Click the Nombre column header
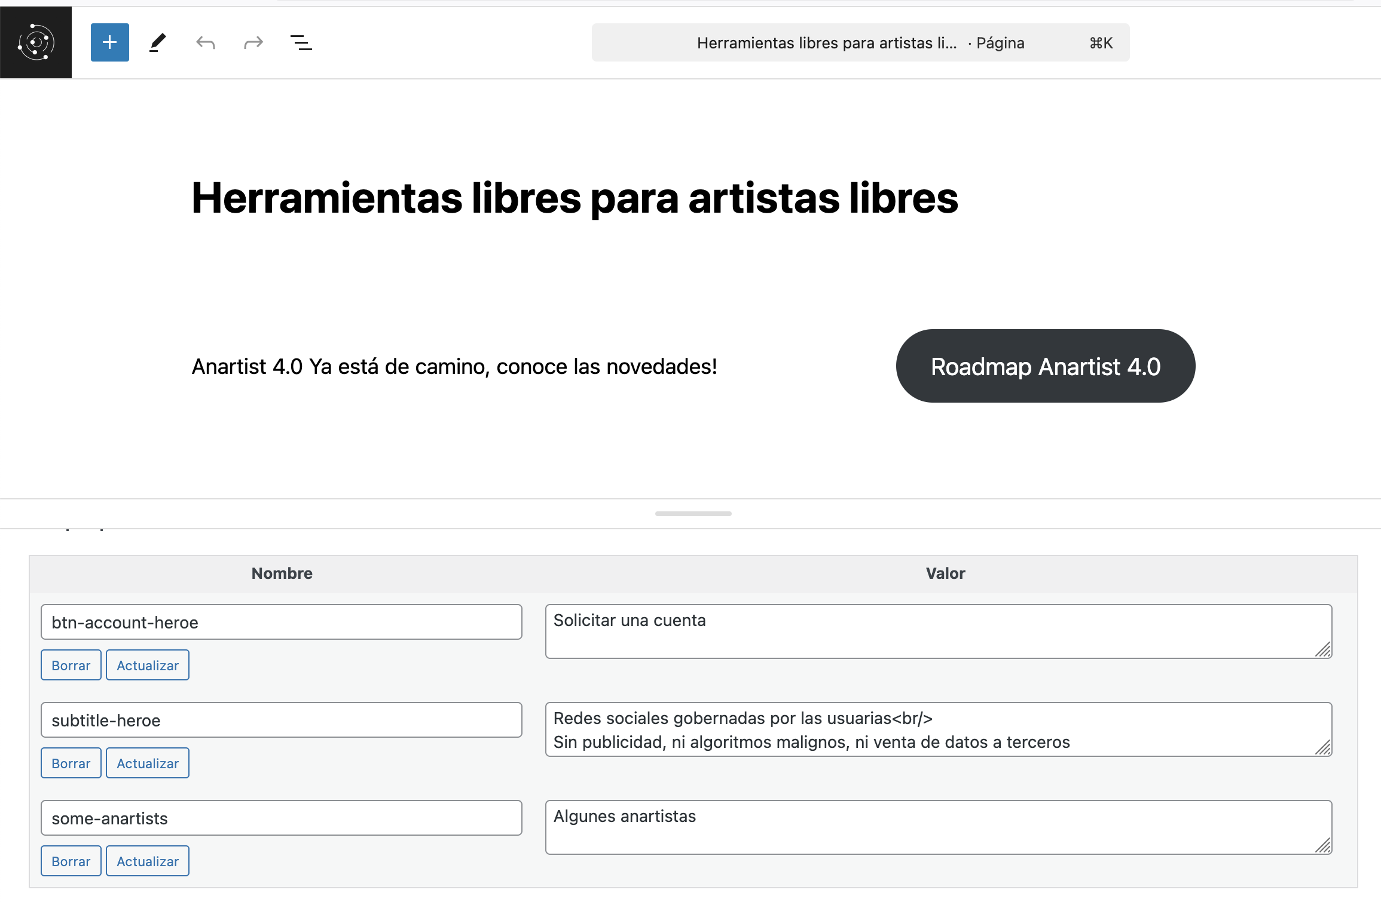The image size is (1381, 908). [282, 573]
